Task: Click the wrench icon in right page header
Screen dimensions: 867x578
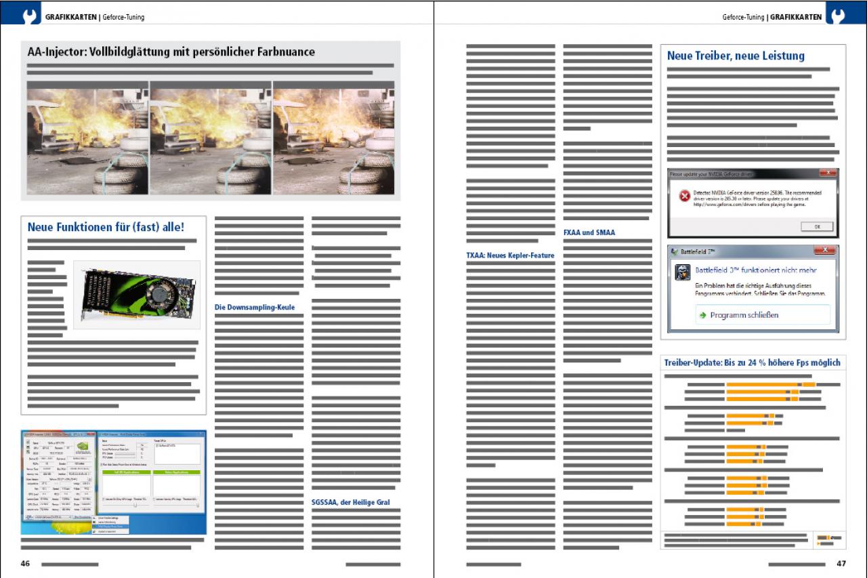Action: (836, 16)
